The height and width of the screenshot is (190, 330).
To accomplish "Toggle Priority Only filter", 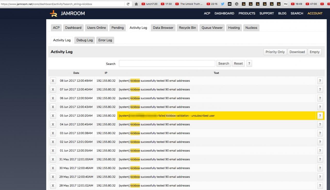I will [275, 52].
